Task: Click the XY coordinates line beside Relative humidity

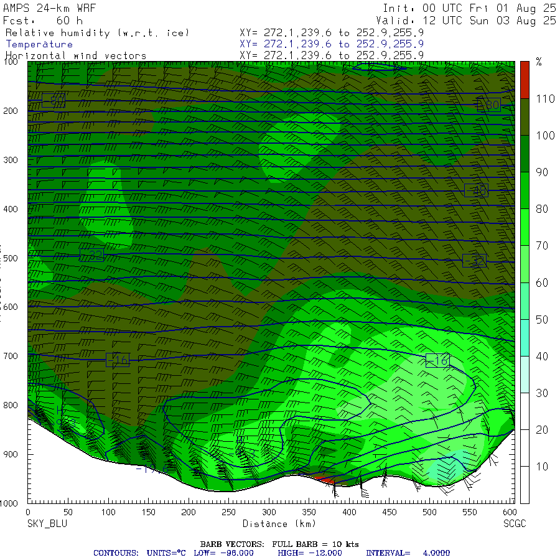Action: 332,33
